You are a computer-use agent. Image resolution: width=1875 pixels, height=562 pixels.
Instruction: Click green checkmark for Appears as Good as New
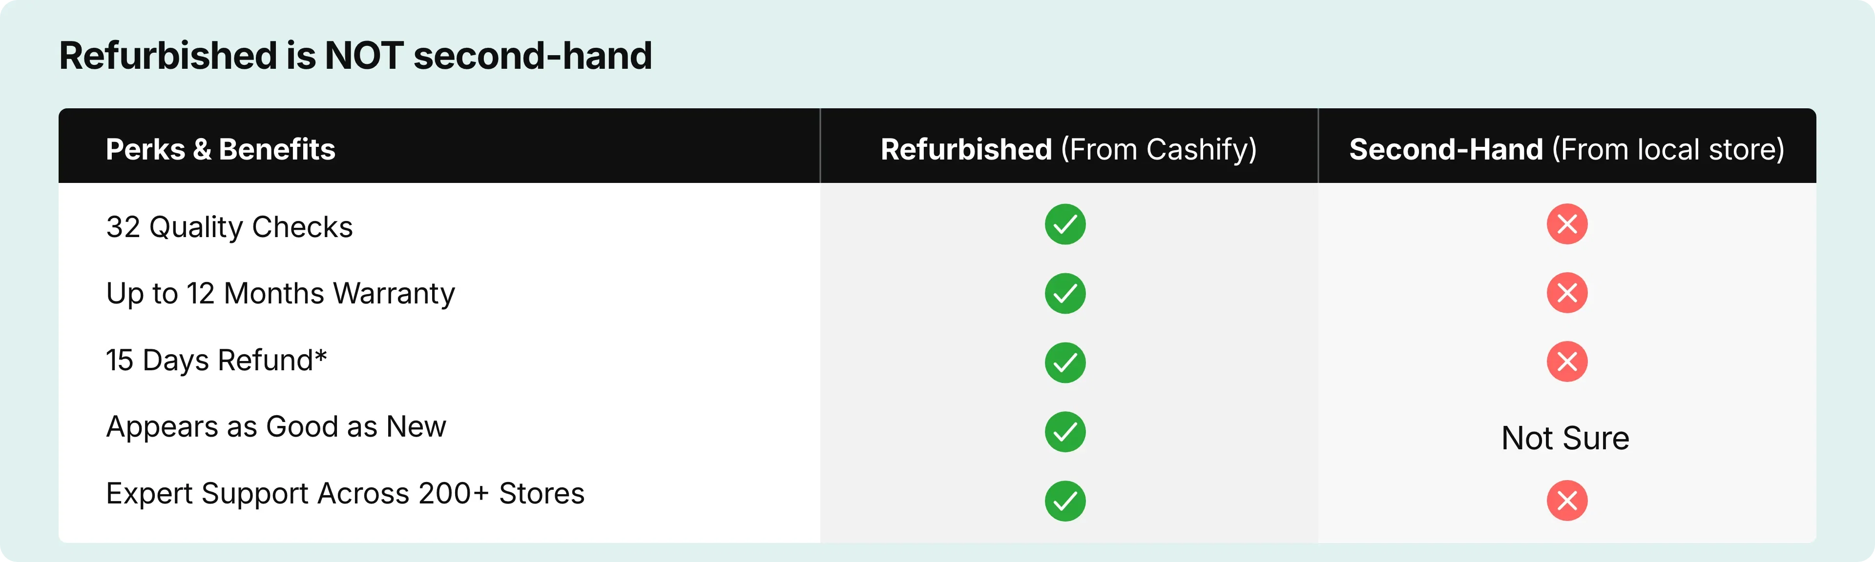tap(1065, 432)
